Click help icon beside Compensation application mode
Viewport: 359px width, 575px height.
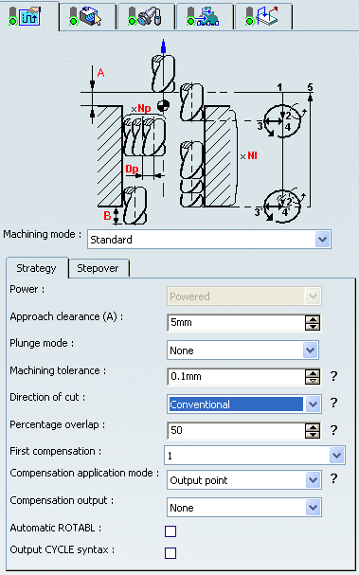[x=333, y=478]
